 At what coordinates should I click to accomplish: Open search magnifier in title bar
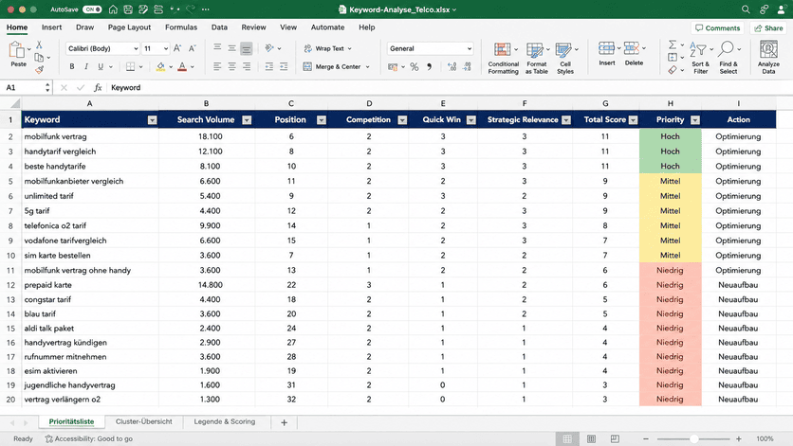click(x=746, y=9)
